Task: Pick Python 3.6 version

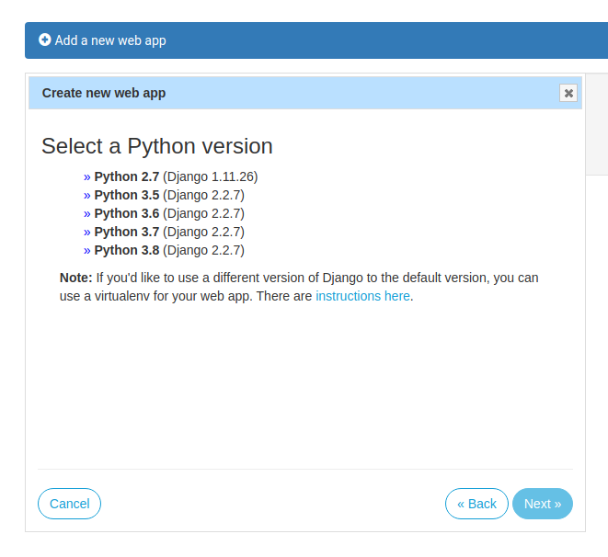Action: click(164, 213)
